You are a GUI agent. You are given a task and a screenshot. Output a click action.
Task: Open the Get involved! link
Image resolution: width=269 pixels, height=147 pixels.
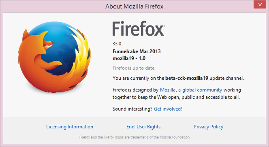[x=168, y=109]
